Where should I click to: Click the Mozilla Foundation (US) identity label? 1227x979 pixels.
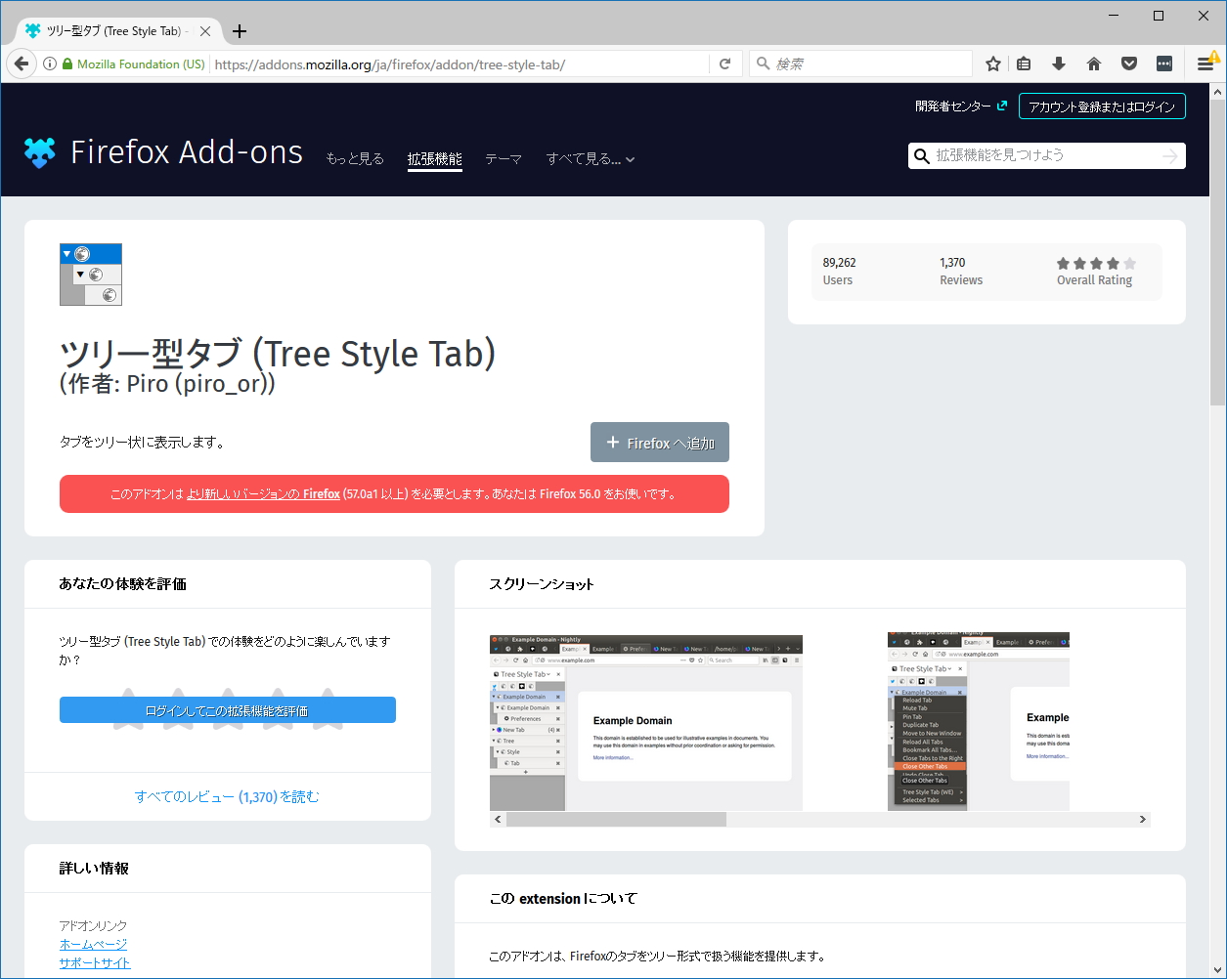(141, 64)
